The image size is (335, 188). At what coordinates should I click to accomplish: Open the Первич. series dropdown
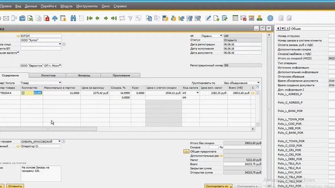pos(221,36)
